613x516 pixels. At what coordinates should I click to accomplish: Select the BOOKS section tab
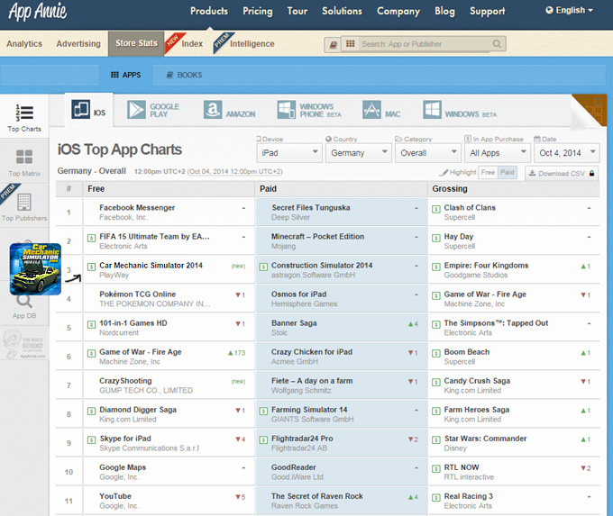[x=184, y=75]
